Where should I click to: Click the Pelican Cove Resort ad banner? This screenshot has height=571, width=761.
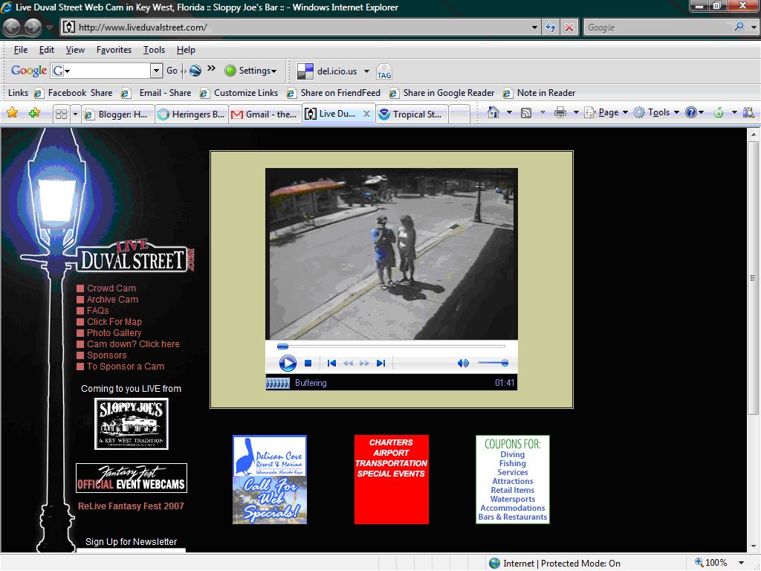270,480
